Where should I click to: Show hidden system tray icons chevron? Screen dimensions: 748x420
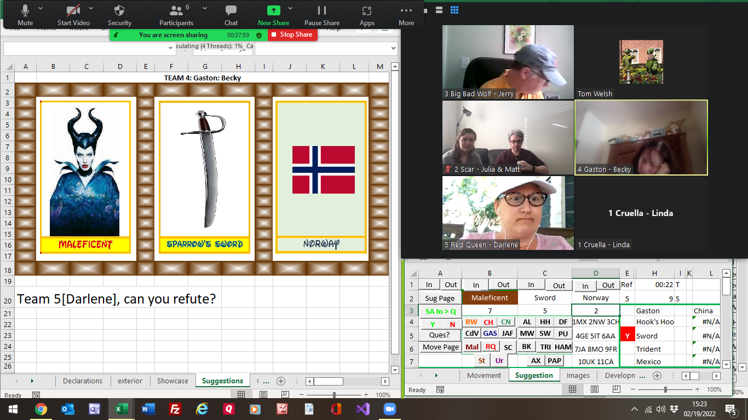pyautogui.click(x=635, y=409)
